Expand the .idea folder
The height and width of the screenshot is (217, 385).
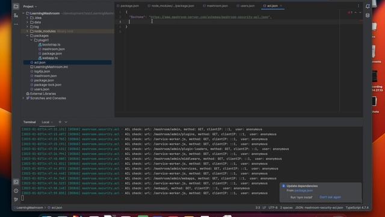27,17
